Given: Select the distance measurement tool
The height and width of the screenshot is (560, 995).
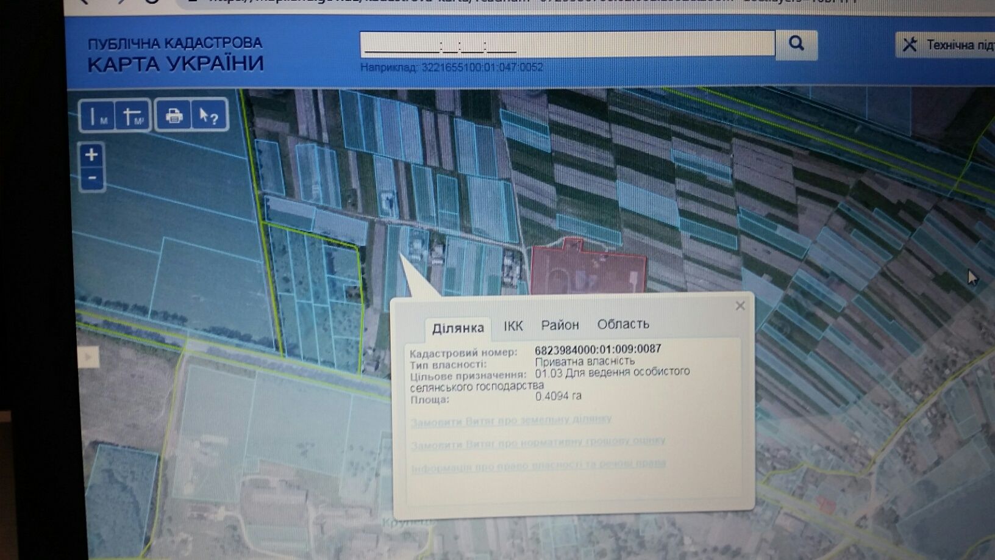Looking at the screenshot, I should point(98,115).
